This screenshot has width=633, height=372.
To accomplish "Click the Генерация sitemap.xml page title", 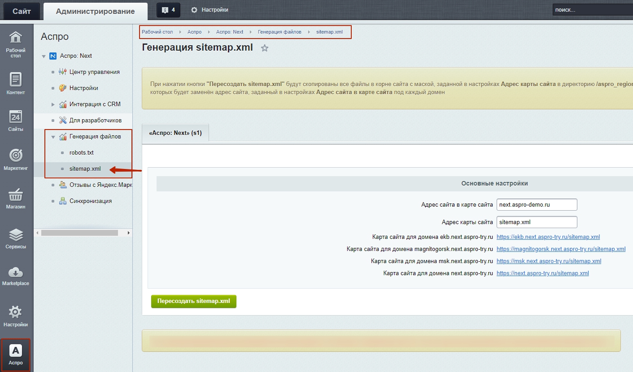I will [197, 48].
